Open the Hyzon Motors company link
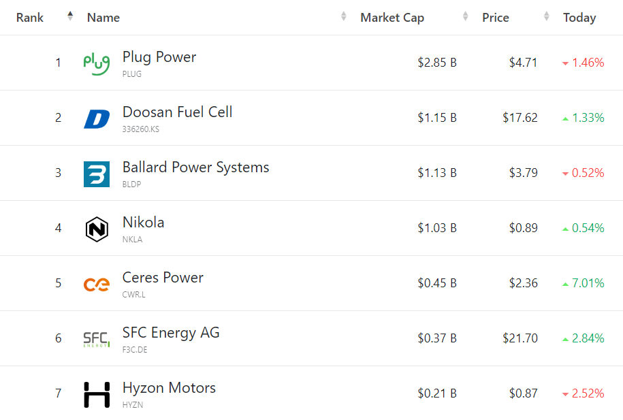Image resolution: width=623 pixels, height=420 pixels. 169,388
